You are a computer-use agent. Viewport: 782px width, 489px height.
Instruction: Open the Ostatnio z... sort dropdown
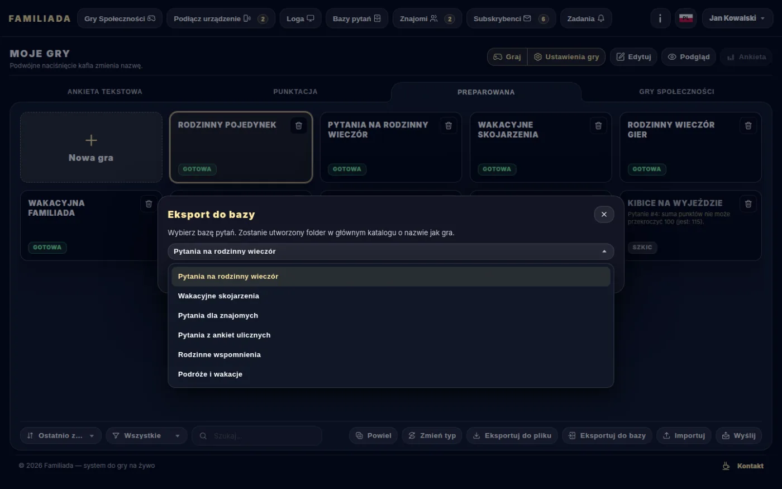(61, 435)
